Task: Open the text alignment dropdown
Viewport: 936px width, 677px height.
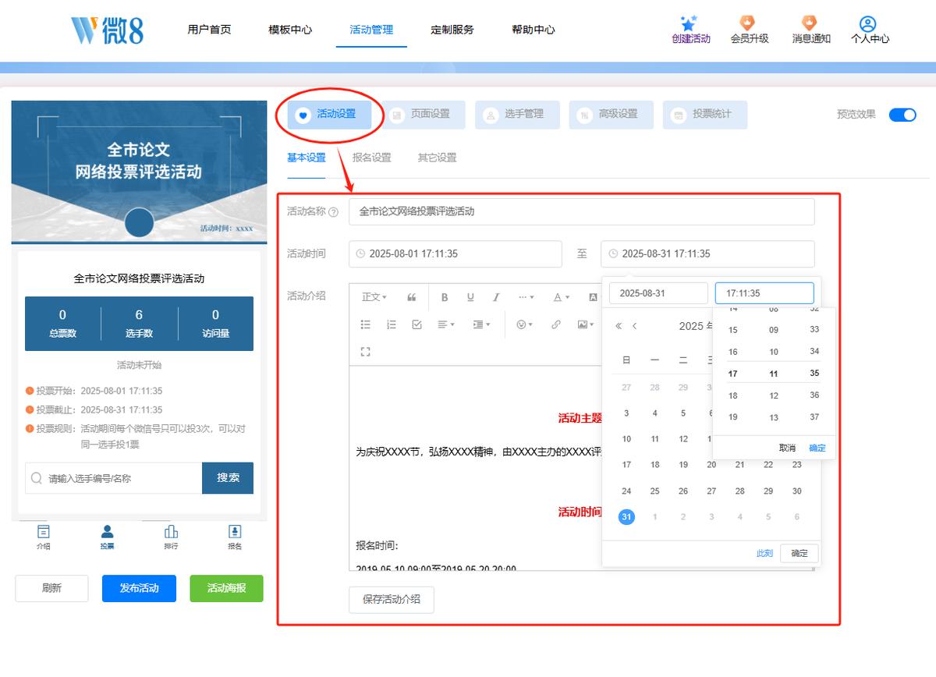Action: [445, 324]
